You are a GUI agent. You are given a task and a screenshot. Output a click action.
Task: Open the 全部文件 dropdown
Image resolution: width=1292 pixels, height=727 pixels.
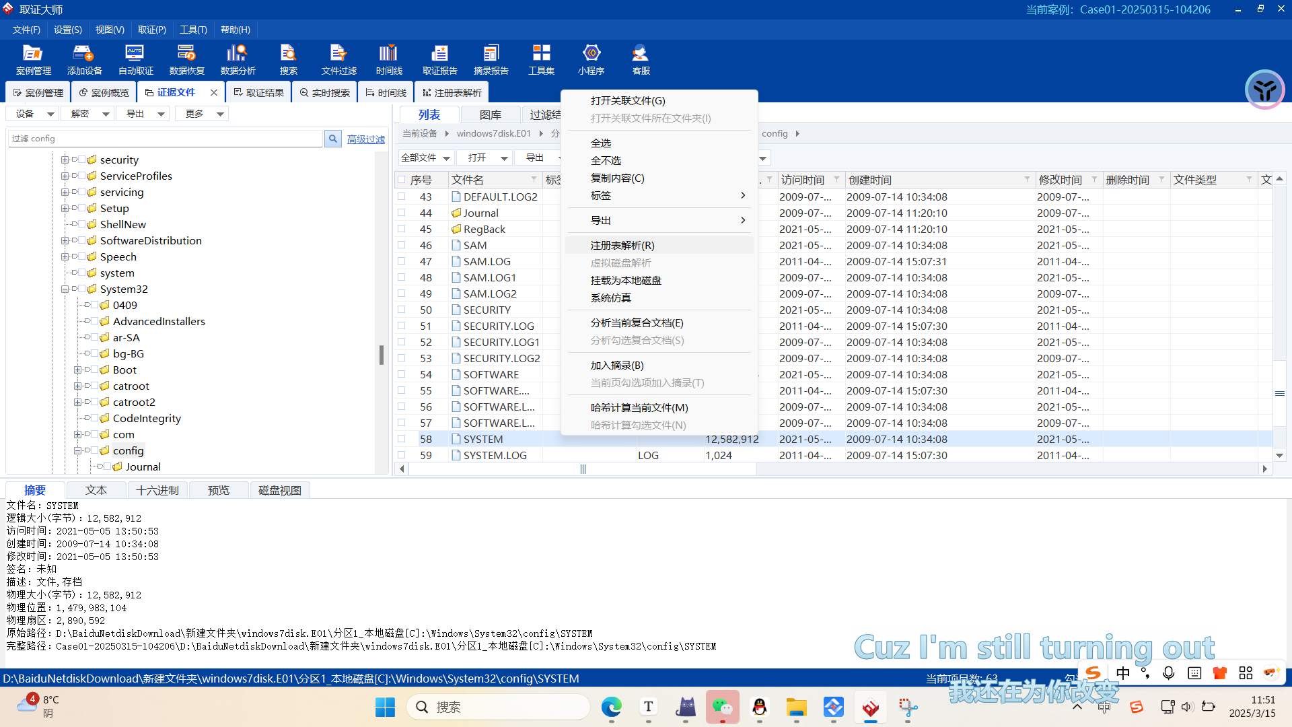point(425,158)
